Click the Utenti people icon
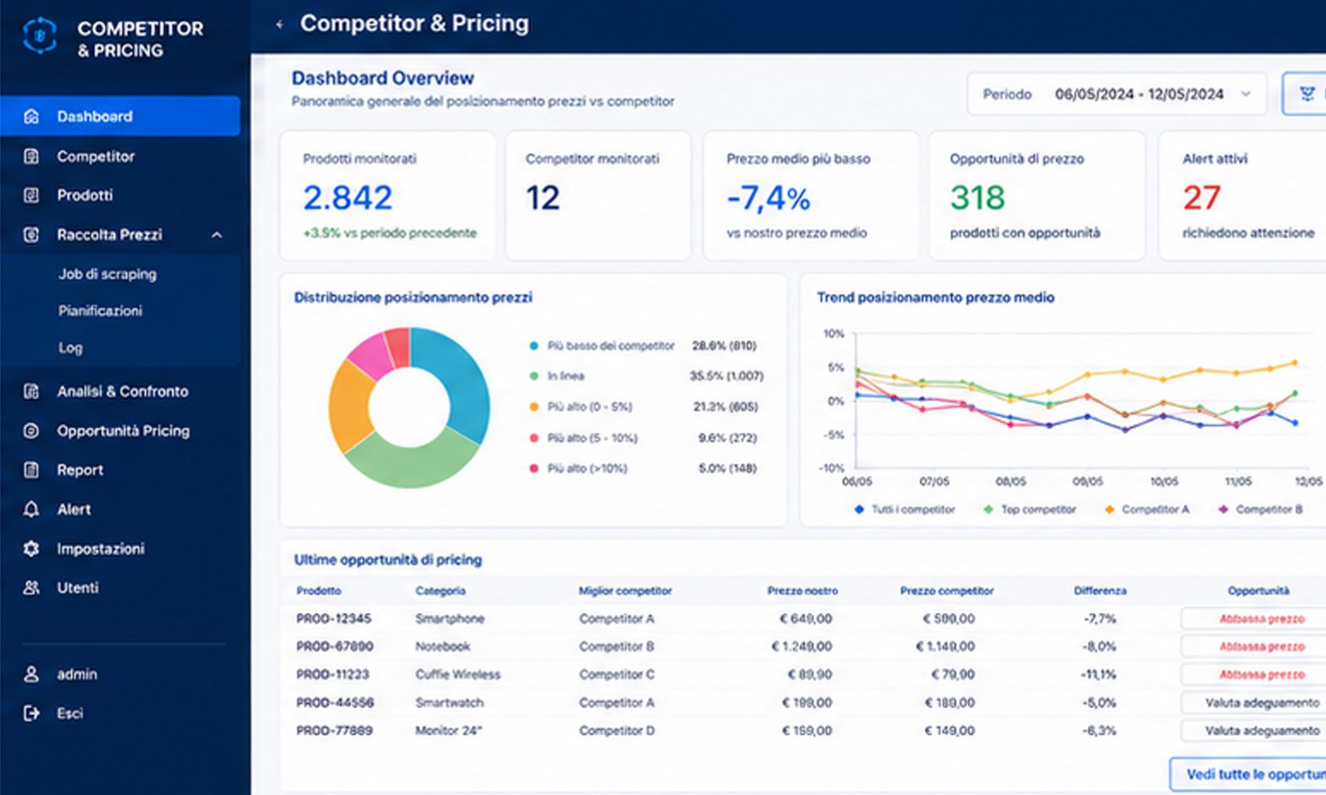Viewport: 1326px width, 795px height. [31, 588]
